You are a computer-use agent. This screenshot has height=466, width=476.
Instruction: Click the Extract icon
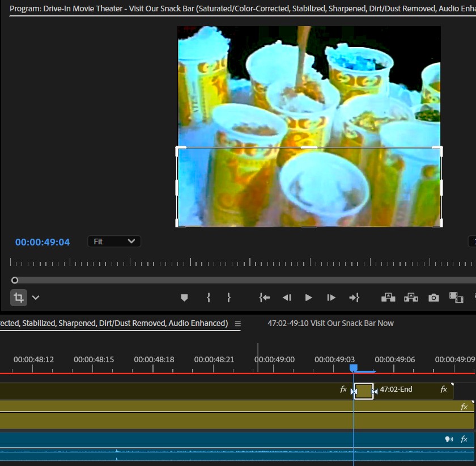(x=411, y=298)
